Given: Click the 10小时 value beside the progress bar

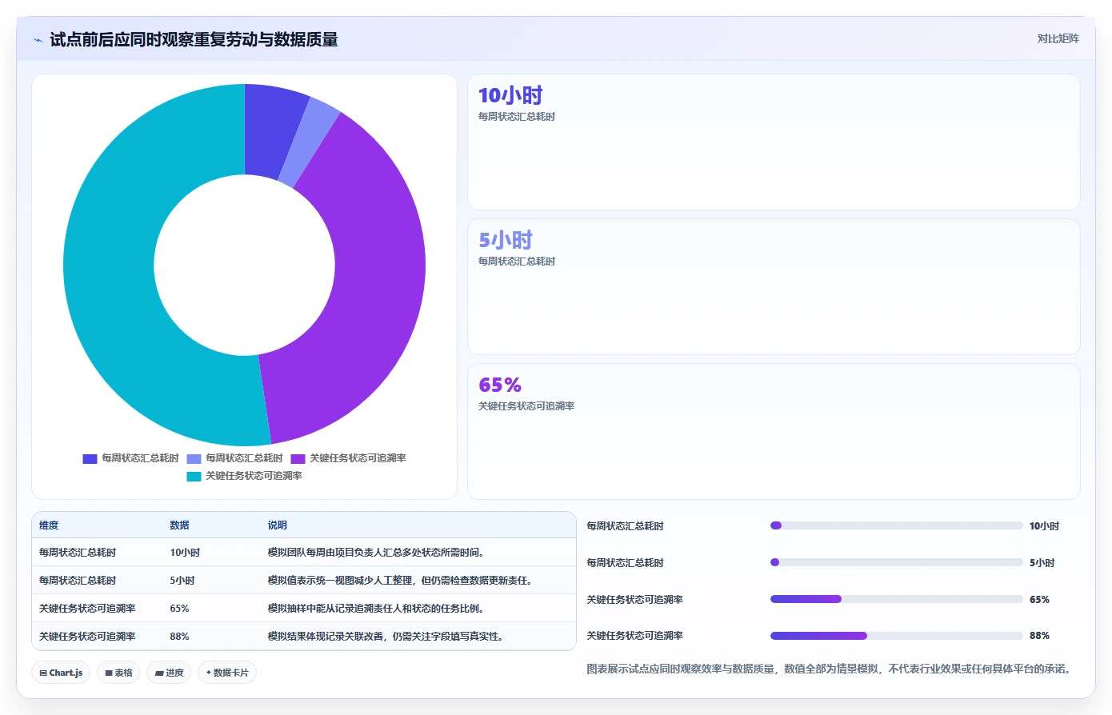Looking at the screenshot, I should (1044, 526).
